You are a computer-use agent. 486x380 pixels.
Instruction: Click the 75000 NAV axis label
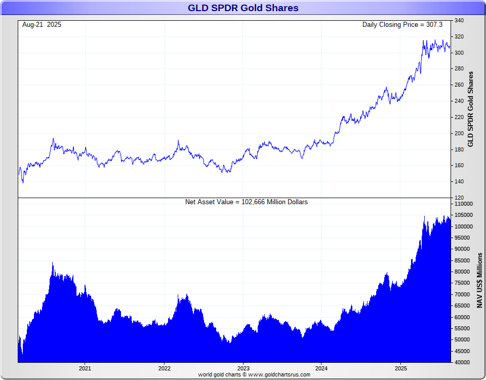[462, 283]
